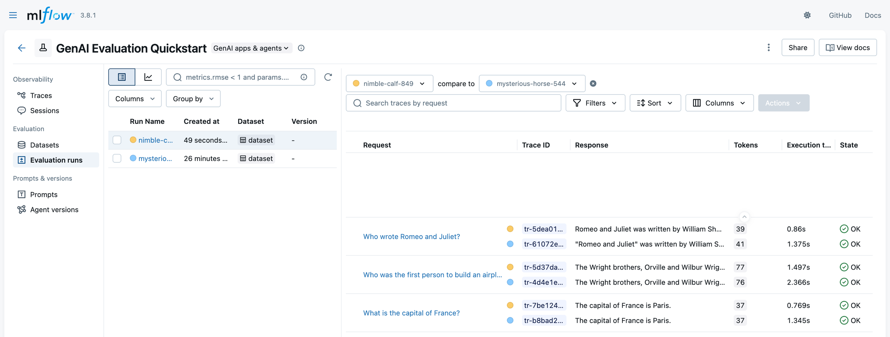The height and width of the screenshot is (337, 890).
Task: Switch to chart view of runs
Action: click(148, 77)
